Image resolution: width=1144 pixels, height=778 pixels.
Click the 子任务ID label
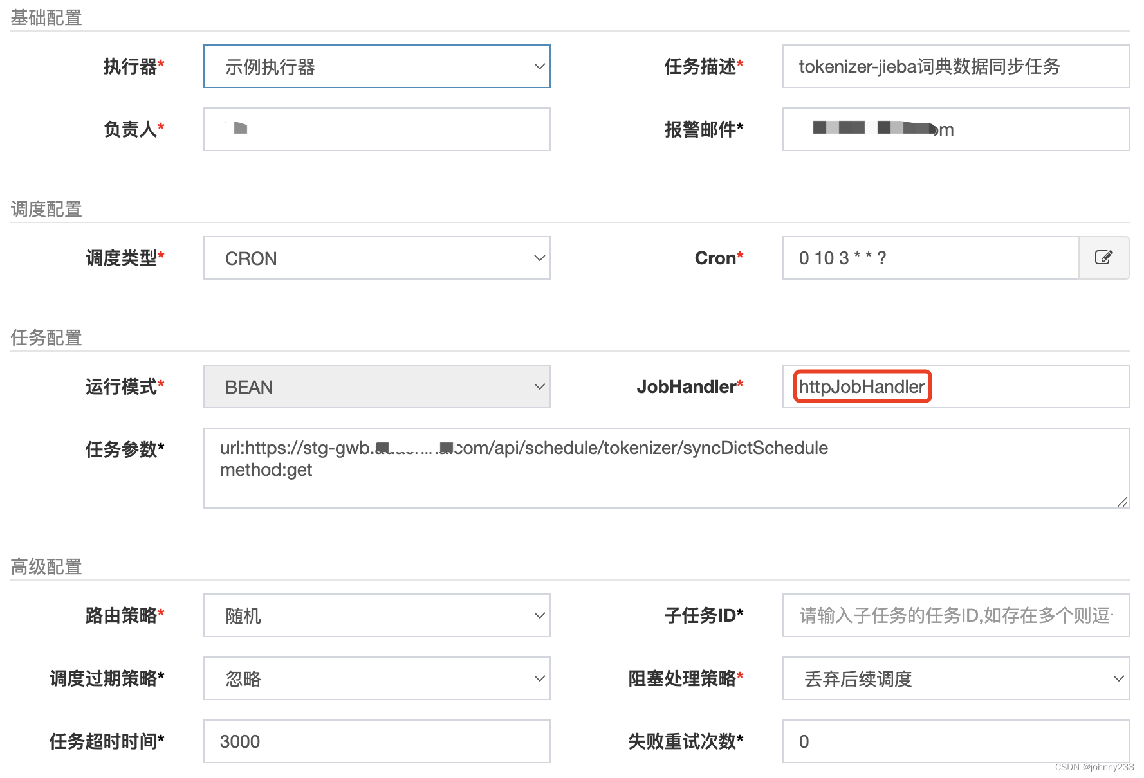704,615
